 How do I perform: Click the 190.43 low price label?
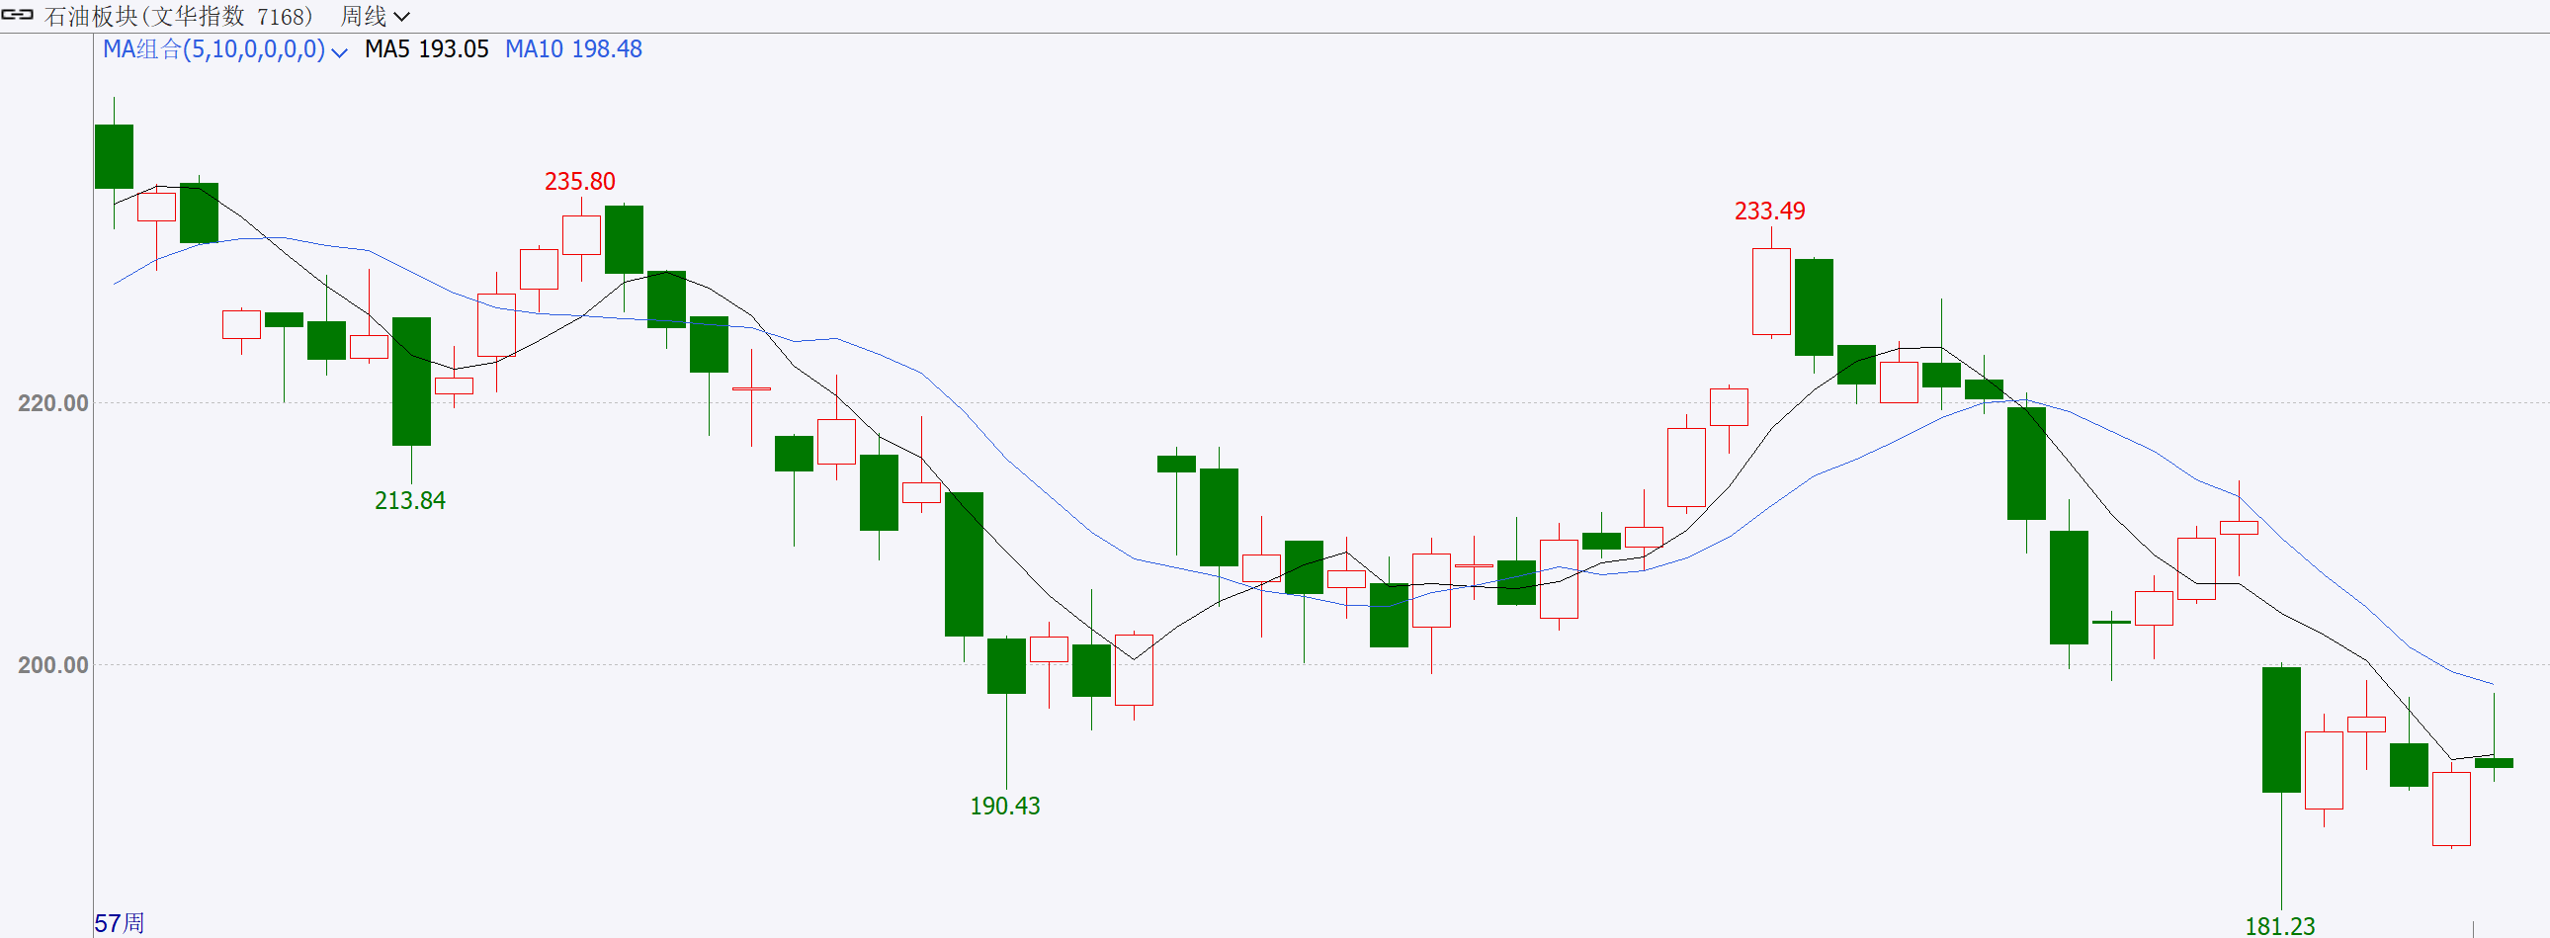tap(1005, 807)
